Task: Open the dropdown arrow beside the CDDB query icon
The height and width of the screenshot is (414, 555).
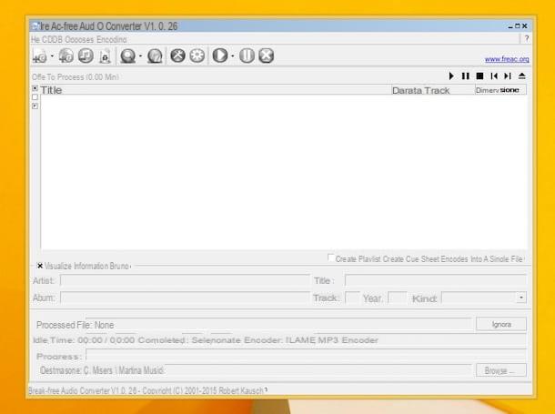Action: [140, 56]
